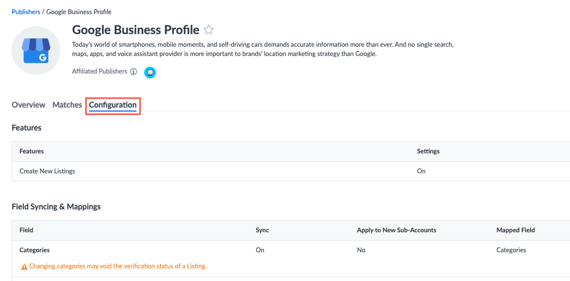This screenshot has width=570, height=281.
Task: Click the Sync column header
Action: pos(262,230)
